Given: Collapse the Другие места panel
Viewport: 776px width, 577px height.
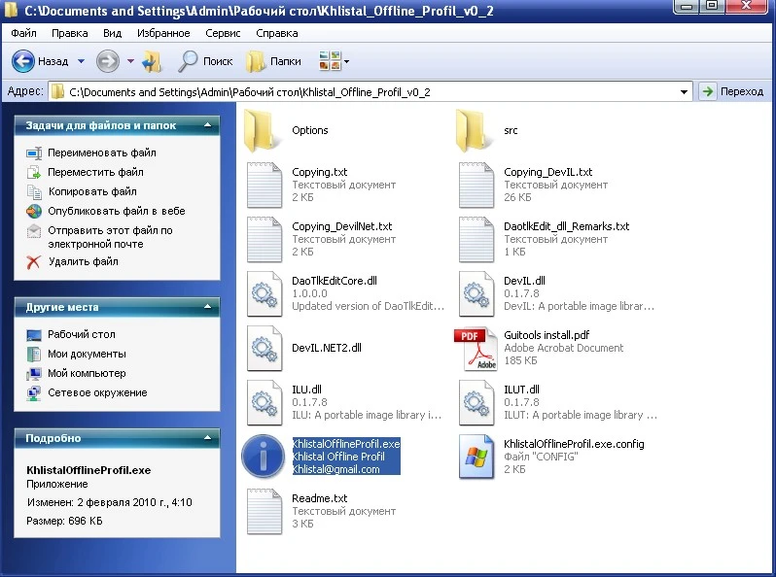Looking at the screenshot, I should click(x=207, y=307).
